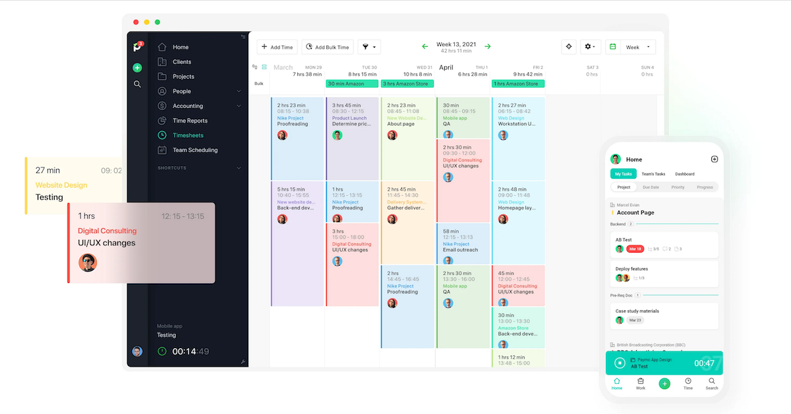
Task: Open toolbar settings via the gear icon
Action: pos(587,47)
